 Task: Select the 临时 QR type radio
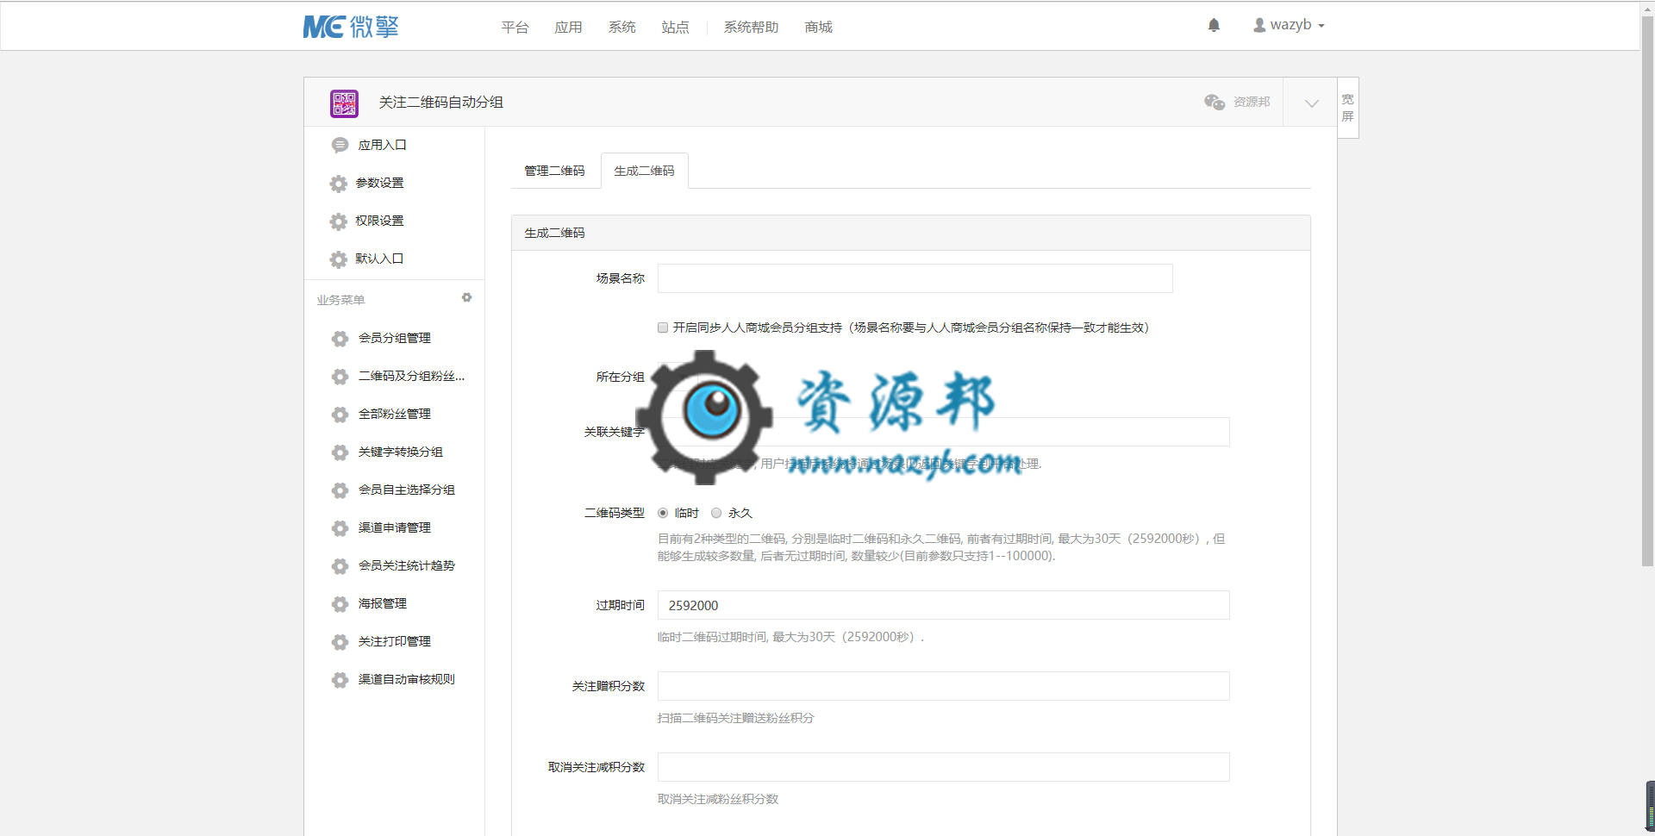pos(663,513)
